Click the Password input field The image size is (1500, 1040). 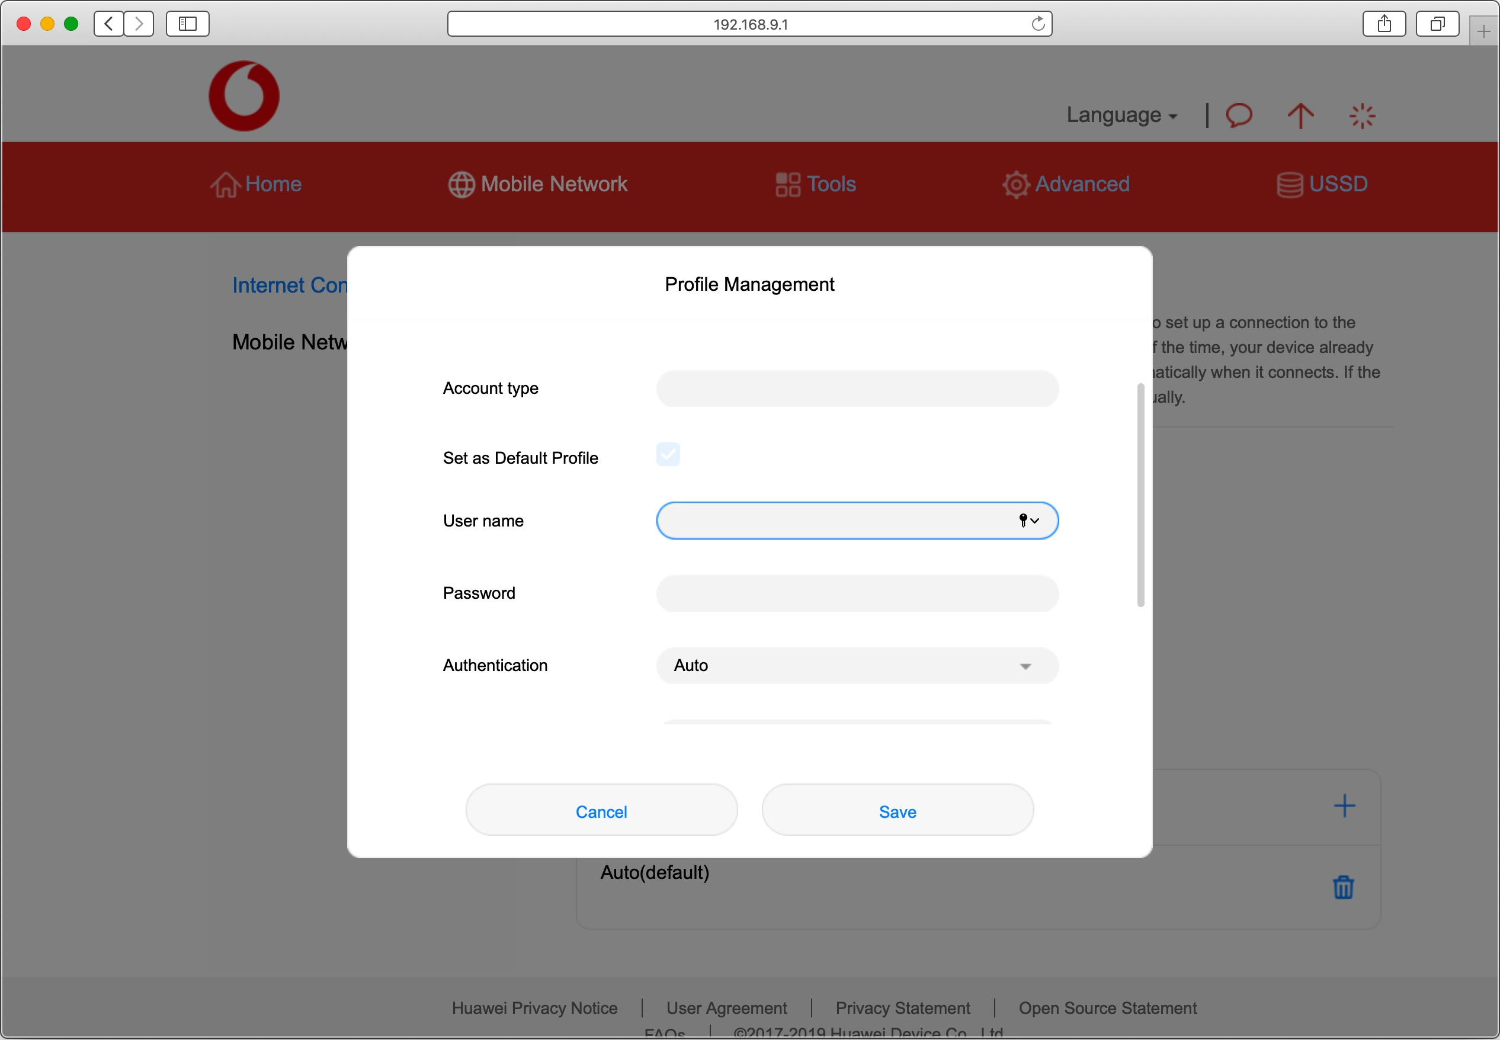856,593
